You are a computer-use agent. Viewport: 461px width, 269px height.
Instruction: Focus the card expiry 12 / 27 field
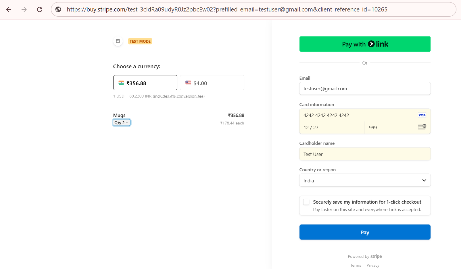332,128
